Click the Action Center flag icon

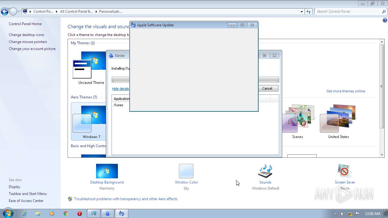[357, 214]
